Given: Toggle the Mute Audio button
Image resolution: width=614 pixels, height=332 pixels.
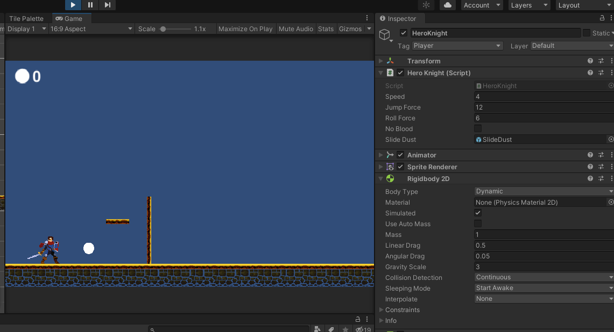Looking at the screenshot, I should [x=295, y=28].
